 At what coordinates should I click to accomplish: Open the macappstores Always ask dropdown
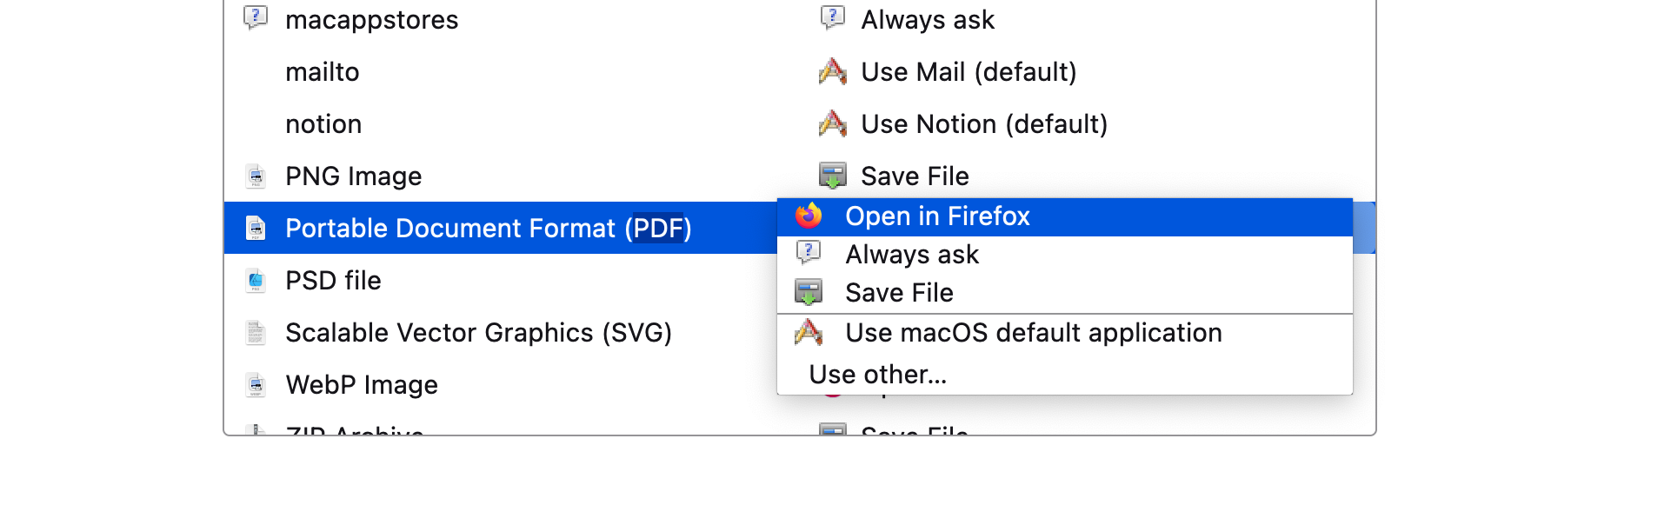[928, 20]
